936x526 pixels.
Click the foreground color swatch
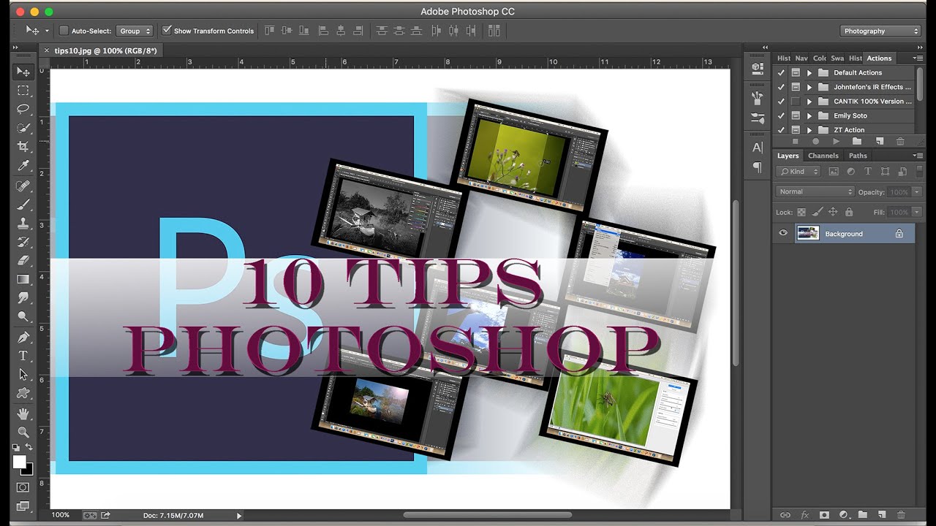[x=19, y=462]
